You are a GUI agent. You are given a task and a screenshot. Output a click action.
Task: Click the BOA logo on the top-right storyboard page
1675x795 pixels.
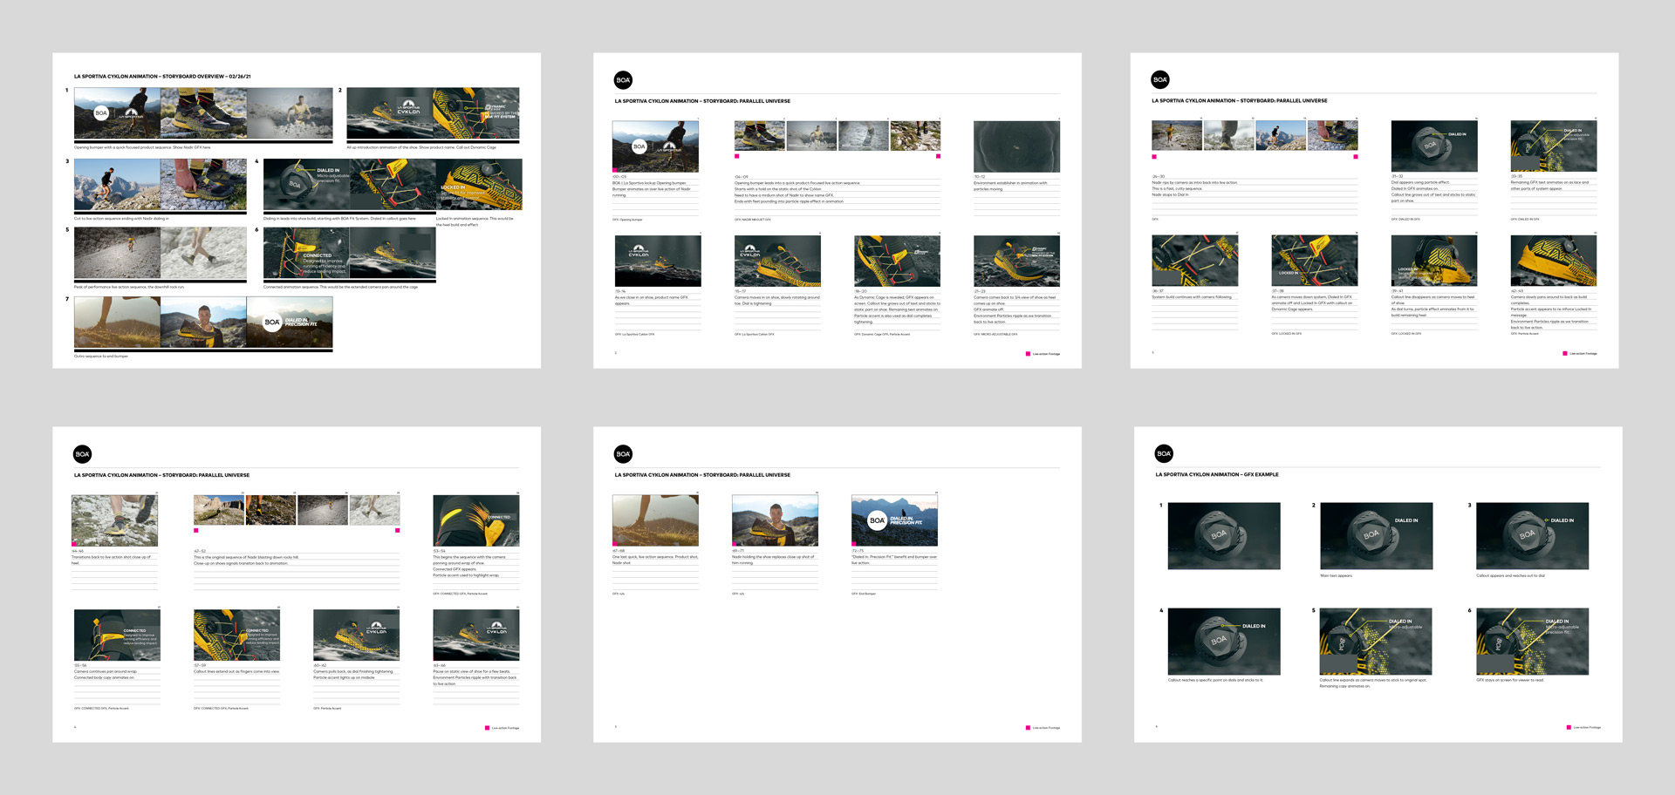pyautogui.click(x=1160, y=79)
